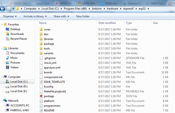
Task: Select the Pictures library icon
Action: pos(8,63)
